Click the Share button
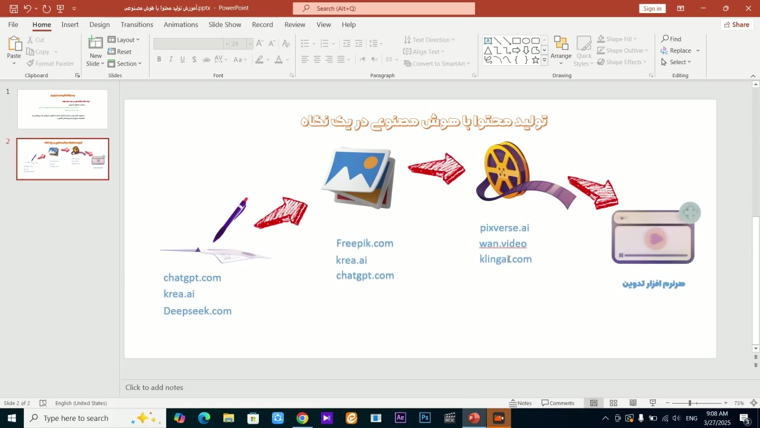The height and width of the screenshot is (428, 760). point(736,24)
